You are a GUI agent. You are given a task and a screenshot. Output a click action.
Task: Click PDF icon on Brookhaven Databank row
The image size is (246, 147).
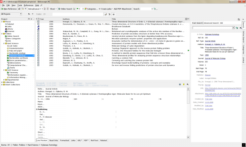(x=38, y=27)
